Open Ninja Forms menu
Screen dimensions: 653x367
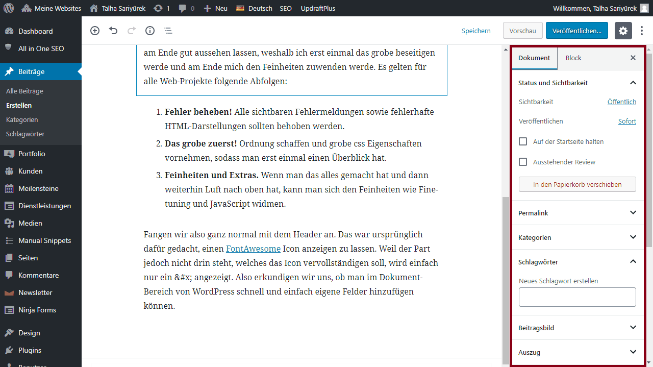tap(41, 310)
